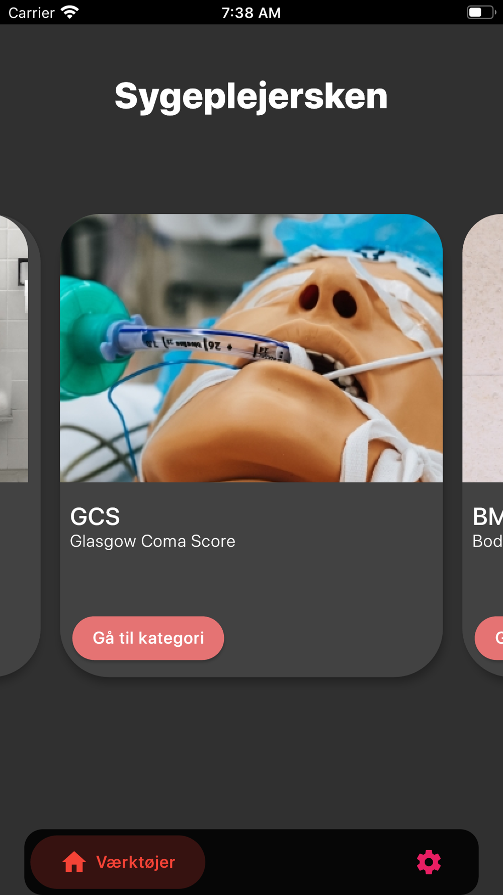Open the settings gear icon
This screenshot has height=895, width=503.
(x=429, y=862)
